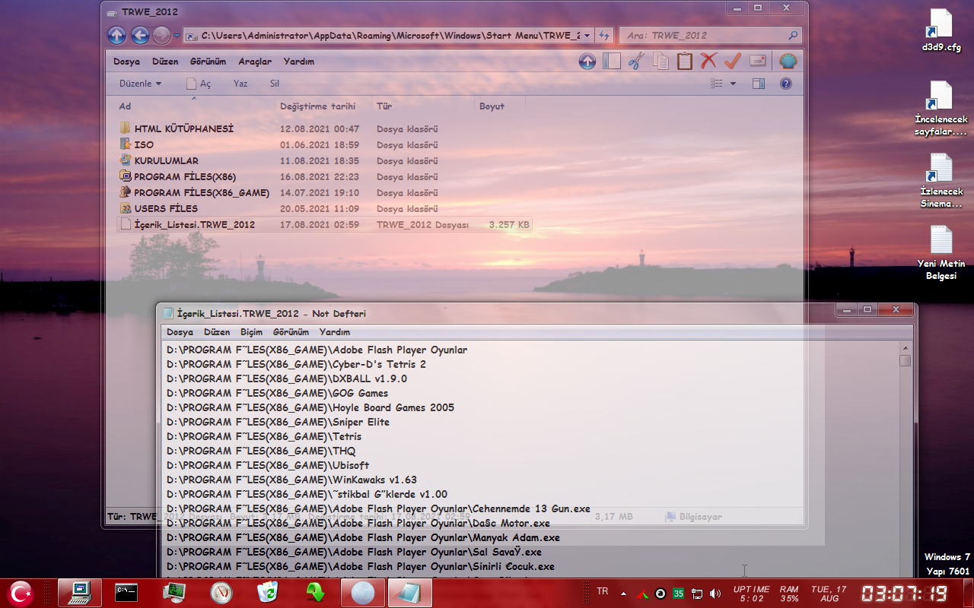Screen dimensions: 974x608
Task: Sort by the Boyut column header
Action: [500, 106]
